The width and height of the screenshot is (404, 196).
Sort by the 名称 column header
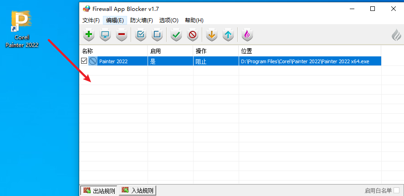pos(113,51)
